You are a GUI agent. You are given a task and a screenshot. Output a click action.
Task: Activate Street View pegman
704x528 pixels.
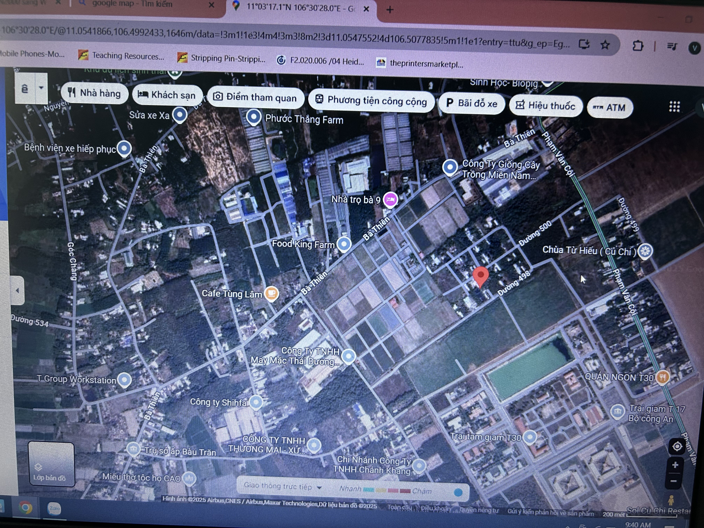click(670, 500)
